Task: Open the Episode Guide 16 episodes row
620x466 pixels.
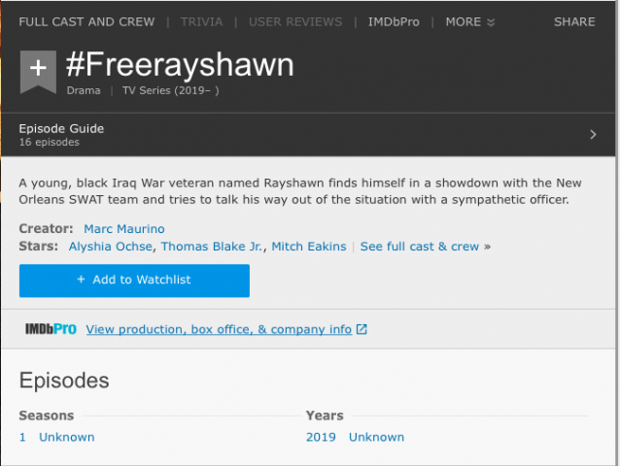Action: (308, 135)
